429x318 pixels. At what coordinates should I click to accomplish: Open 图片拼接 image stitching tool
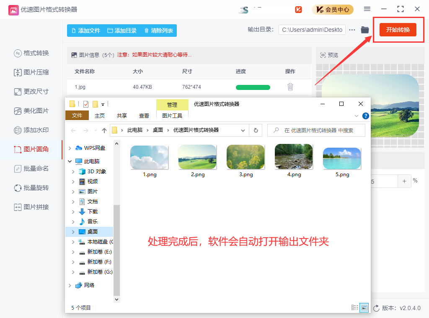31,207
